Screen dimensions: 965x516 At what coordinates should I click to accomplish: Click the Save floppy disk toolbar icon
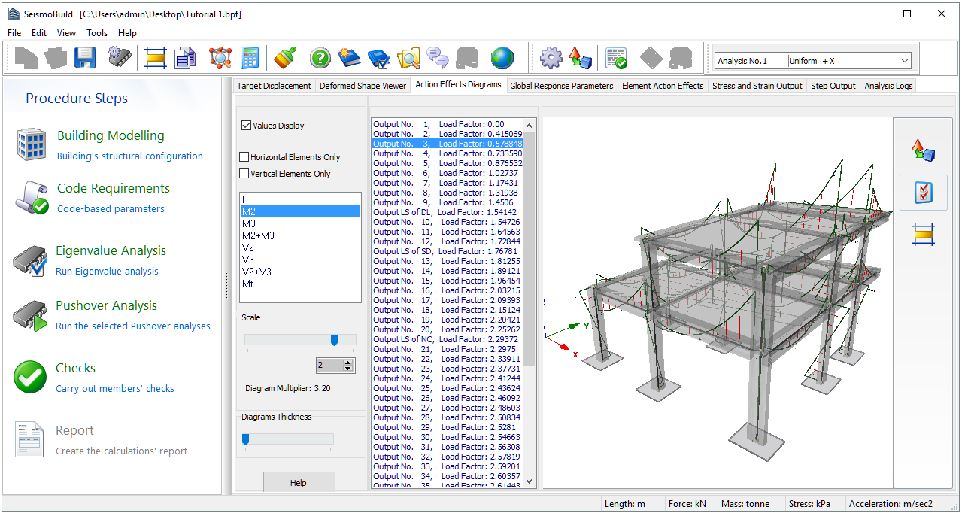84,58
